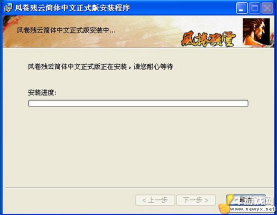Click the separator line above the buttons
The image size is (277, 215).
point(139,187)
